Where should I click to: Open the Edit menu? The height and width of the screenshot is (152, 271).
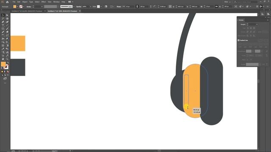tap(19, 2)
